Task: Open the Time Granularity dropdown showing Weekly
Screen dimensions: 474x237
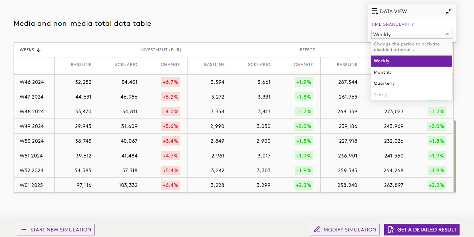Action: click(x=412, y=34)
